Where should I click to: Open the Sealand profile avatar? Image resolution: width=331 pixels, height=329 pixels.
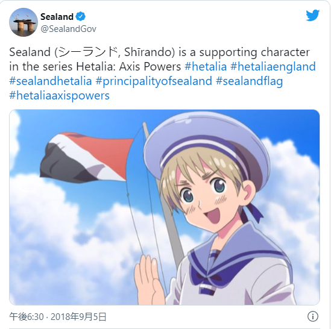point(24,22)
